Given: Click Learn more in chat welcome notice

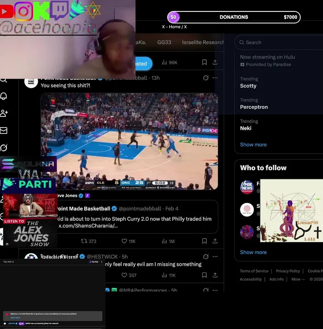Looking at the screenshot, I should (15, 318).
